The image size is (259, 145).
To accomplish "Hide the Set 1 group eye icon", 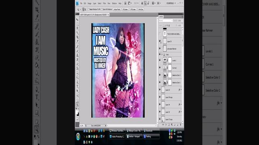I will tap(160, 54).
